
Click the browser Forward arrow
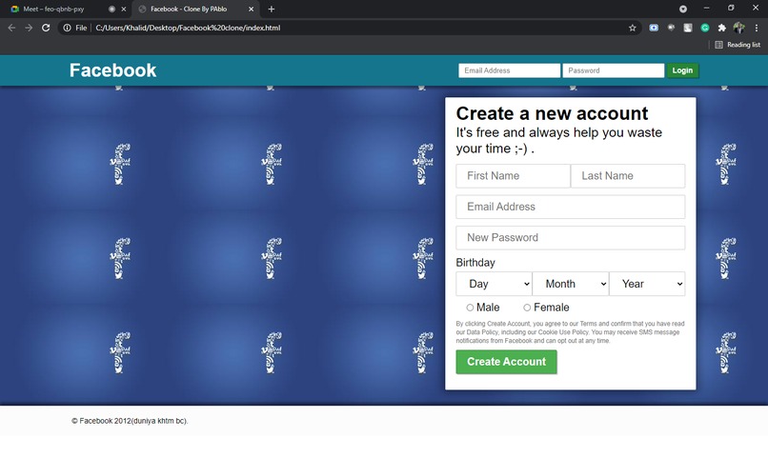[x=29, y=28]
